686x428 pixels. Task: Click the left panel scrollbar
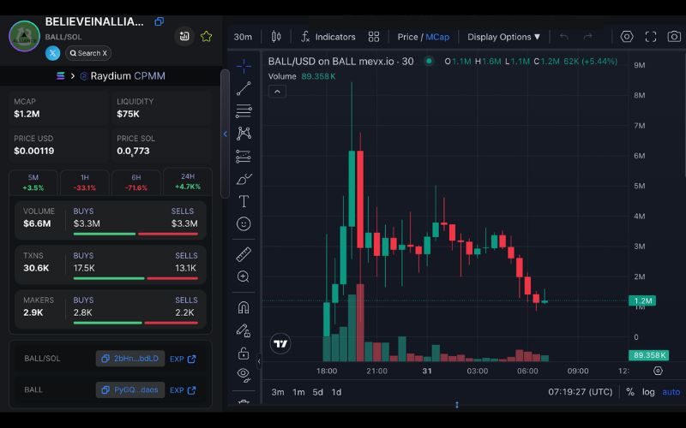tap(225, 134)
